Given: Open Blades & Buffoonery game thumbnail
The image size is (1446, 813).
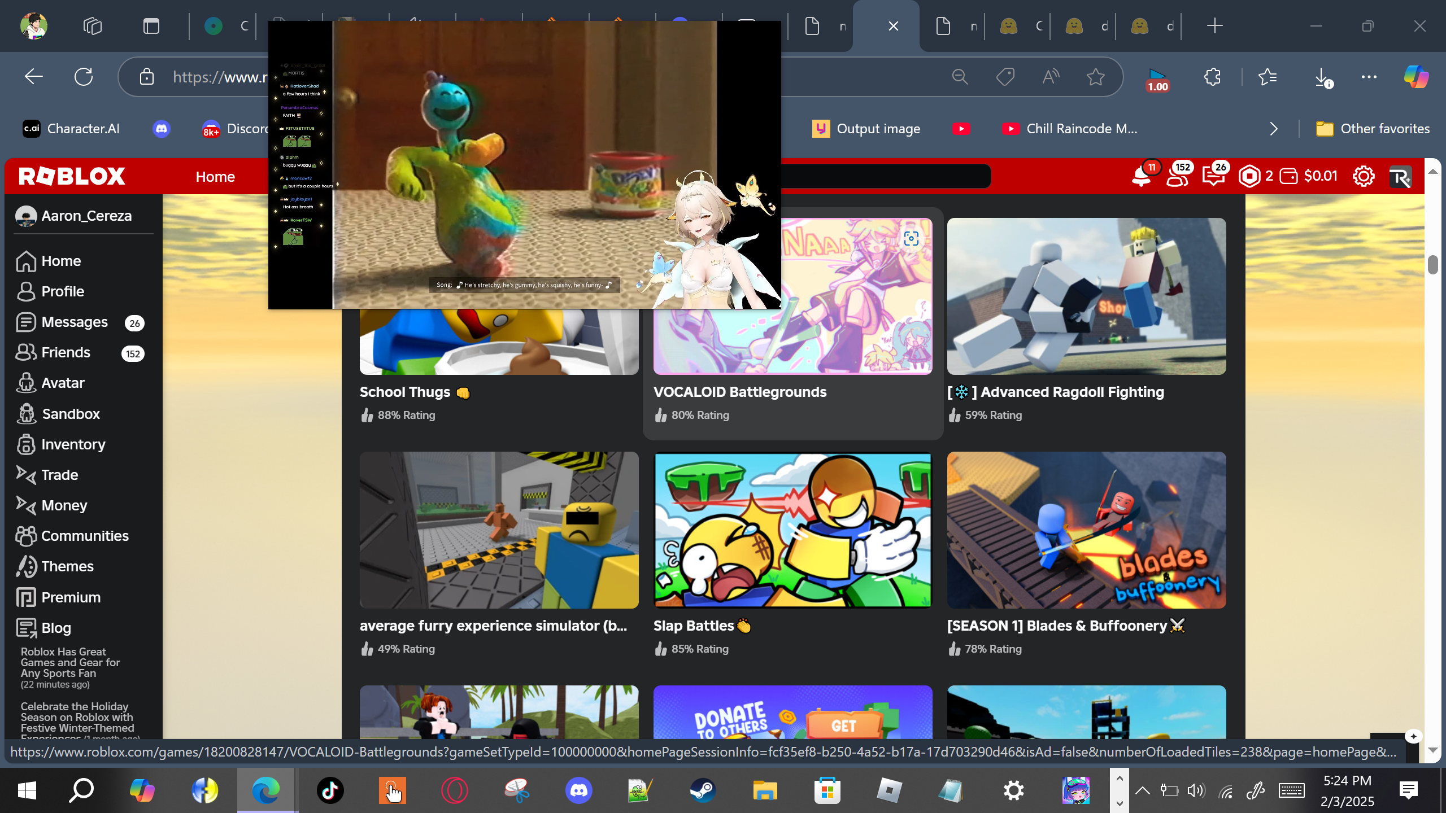Looking at the screenshot, I should pos(1086,530).
